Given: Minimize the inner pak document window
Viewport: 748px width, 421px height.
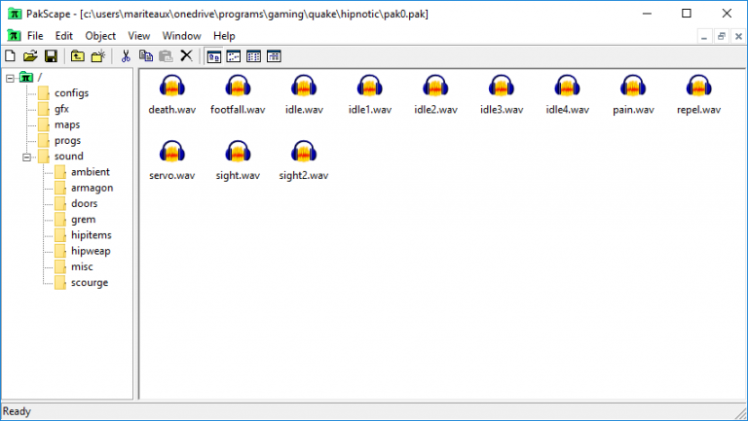Looking at the screenshot, I should coord(704,36).
